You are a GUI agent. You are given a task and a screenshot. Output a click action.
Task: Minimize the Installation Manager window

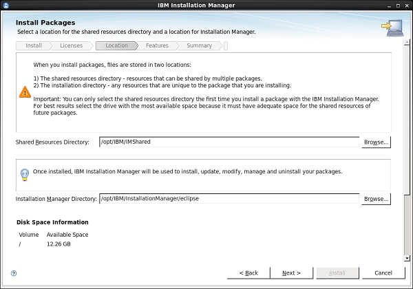[389, 6]
